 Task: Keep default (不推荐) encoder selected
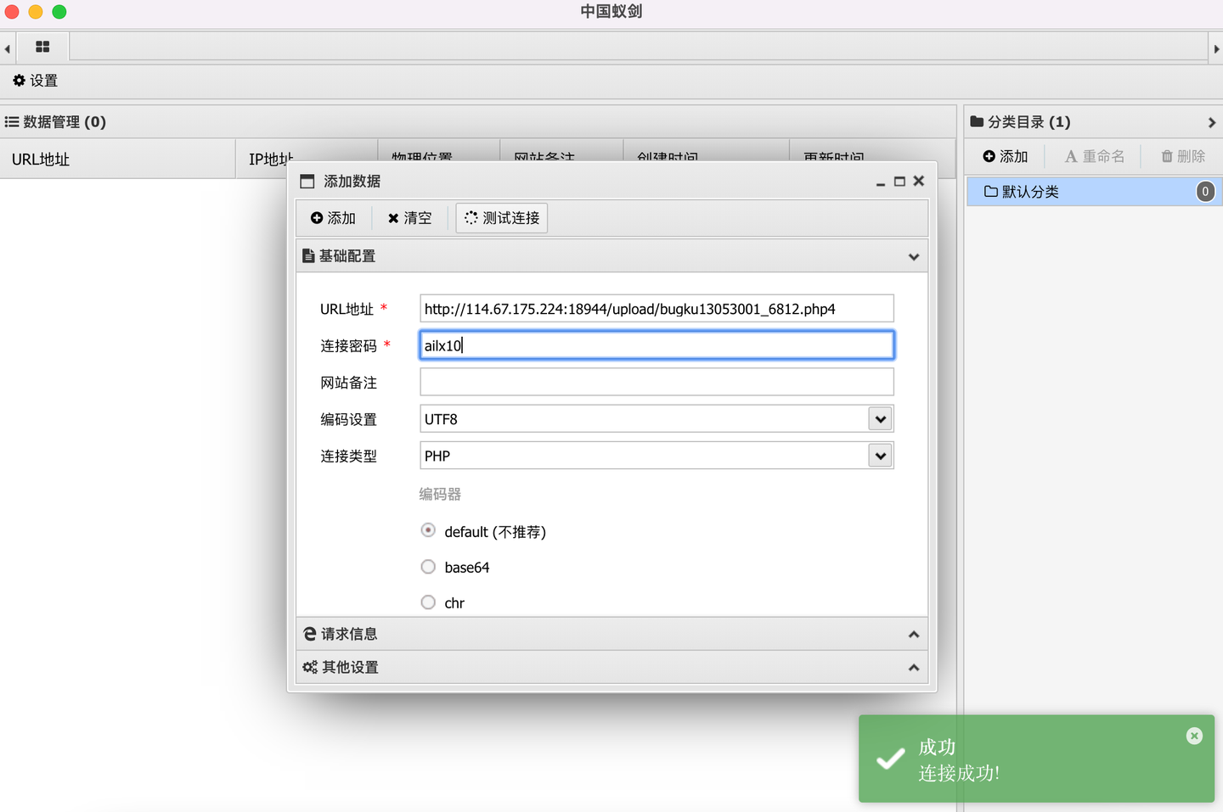[428, 529]
